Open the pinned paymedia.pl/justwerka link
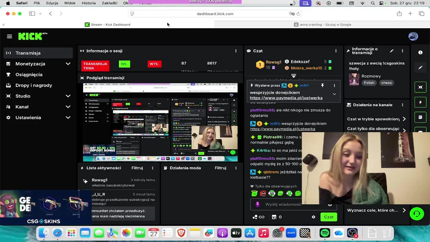This screenshot has height=242, width=430. (x=286, y=98)
